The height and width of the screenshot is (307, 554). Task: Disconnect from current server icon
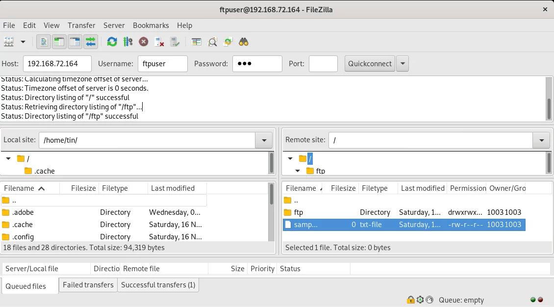[159, 42]
